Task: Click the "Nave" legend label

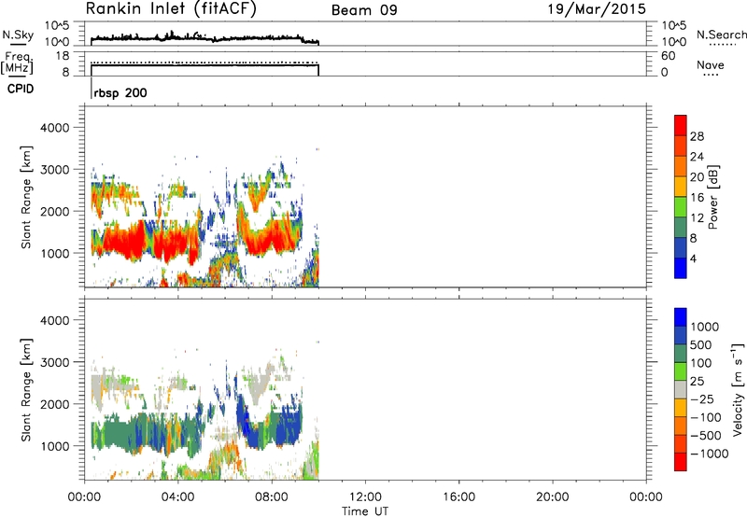Action: coord(711,65)
